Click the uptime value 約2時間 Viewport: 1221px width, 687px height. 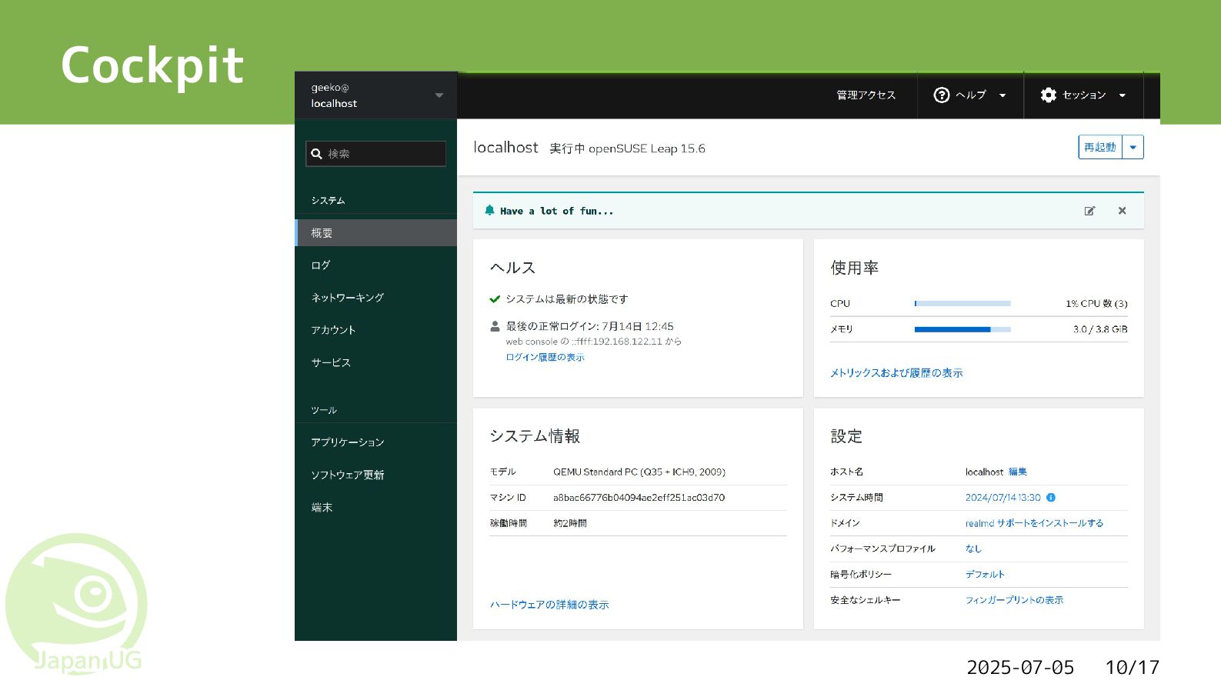[x=569, y=523]
